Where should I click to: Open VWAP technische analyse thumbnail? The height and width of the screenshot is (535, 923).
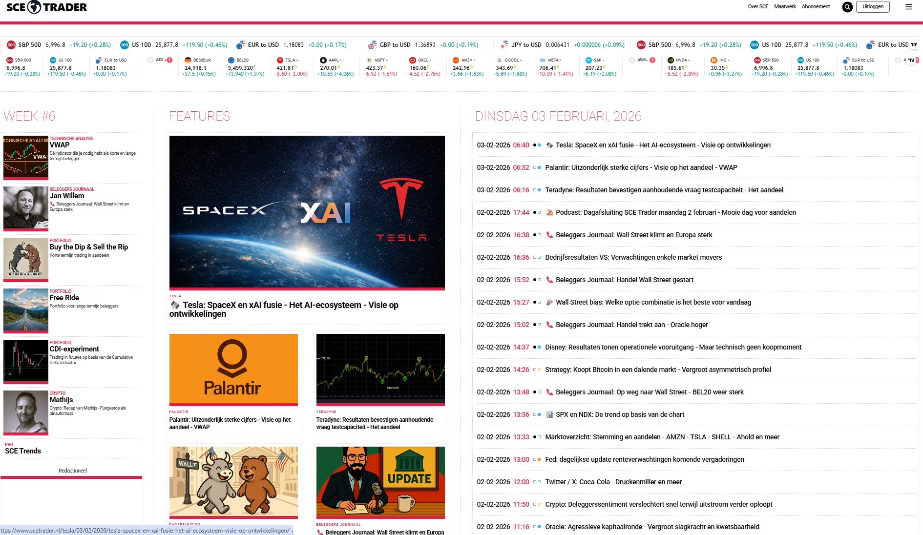point(26,158)
